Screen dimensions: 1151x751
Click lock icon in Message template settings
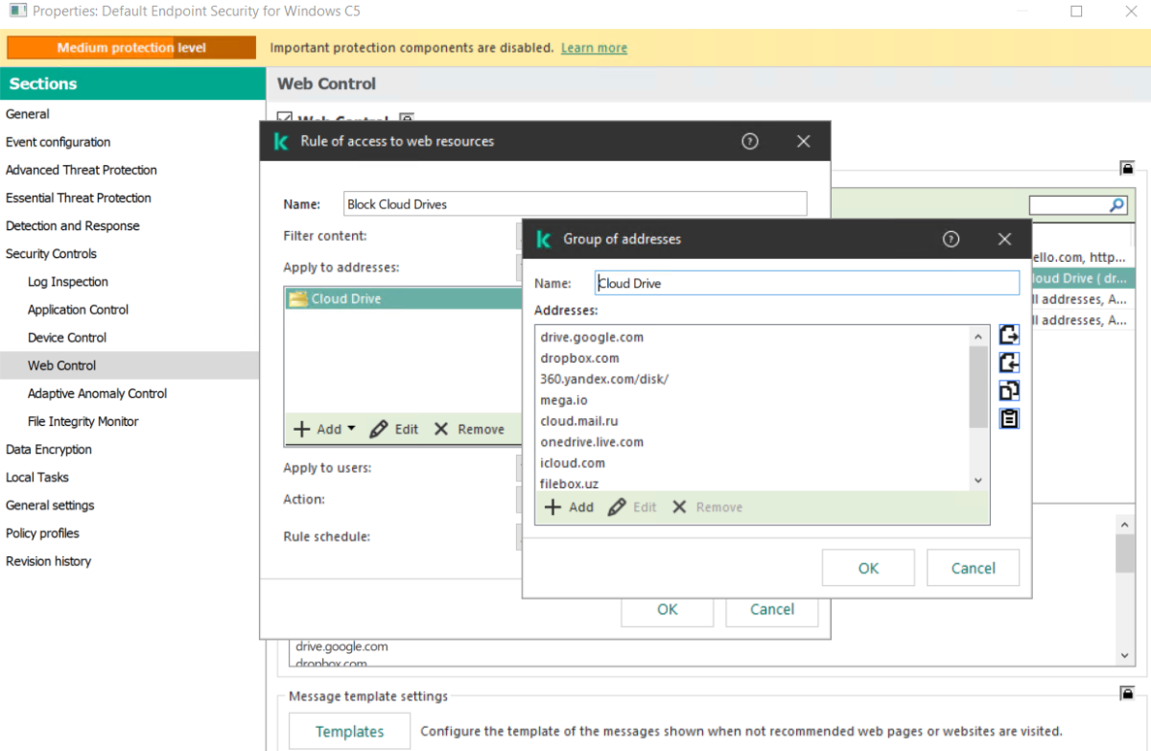tap(1127, 692)
